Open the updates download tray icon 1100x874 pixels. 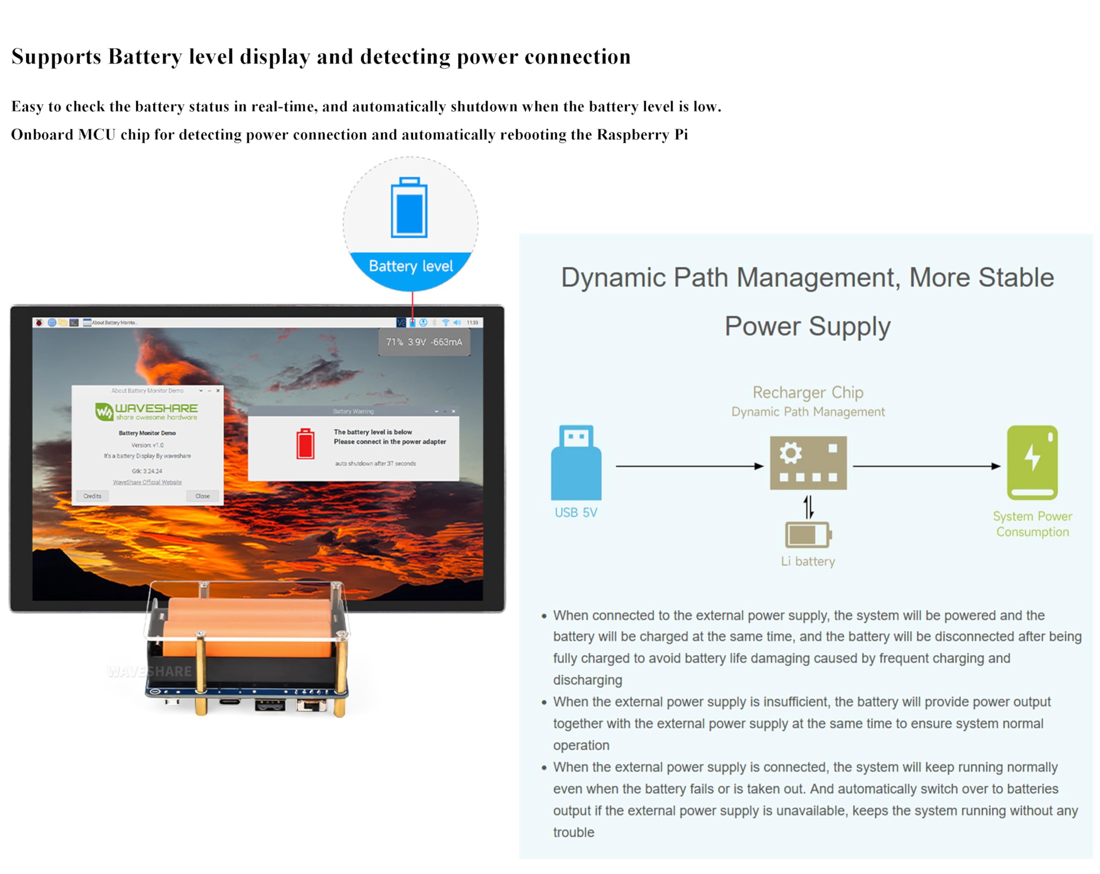tap(424, 322)
